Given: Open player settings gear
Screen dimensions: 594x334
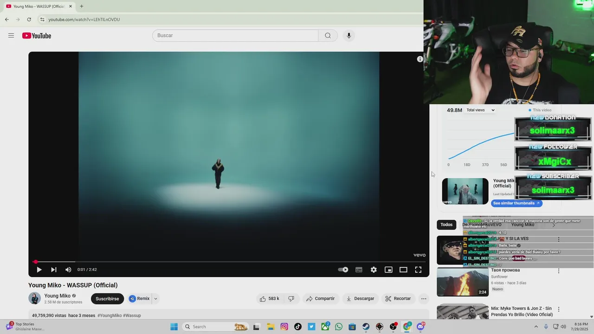Looking at the screenshot, I should 374,270.
